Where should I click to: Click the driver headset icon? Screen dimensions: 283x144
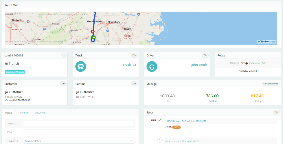(152, 67)
